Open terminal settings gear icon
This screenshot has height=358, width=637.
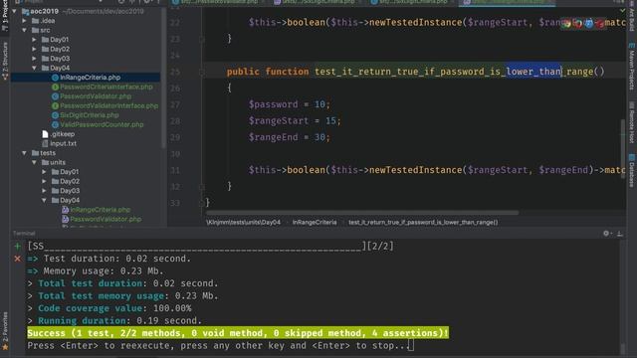pos(606,234)
